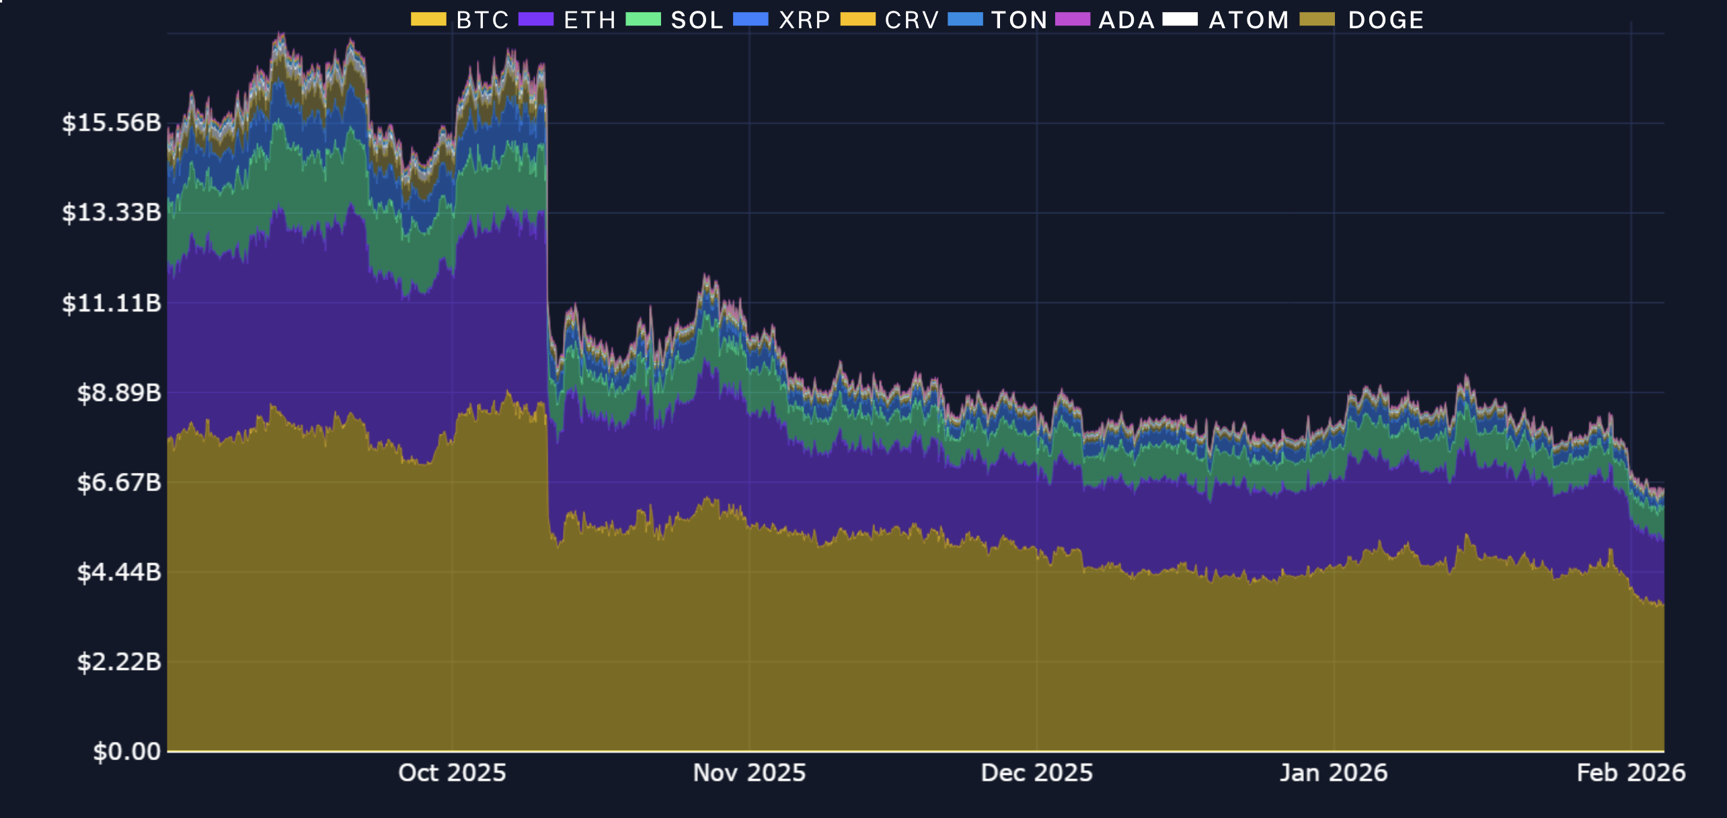Select the $2.22B axis value

(119, 662)
